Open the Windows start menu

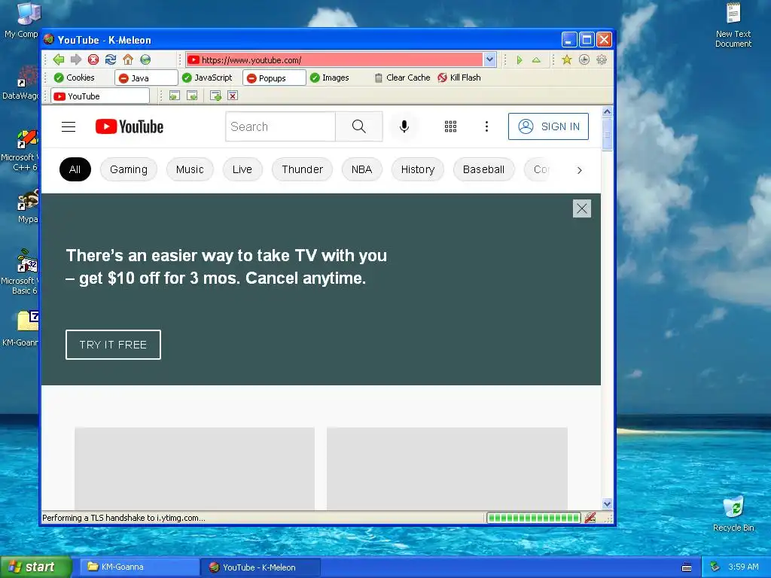(x=36, y=567)
